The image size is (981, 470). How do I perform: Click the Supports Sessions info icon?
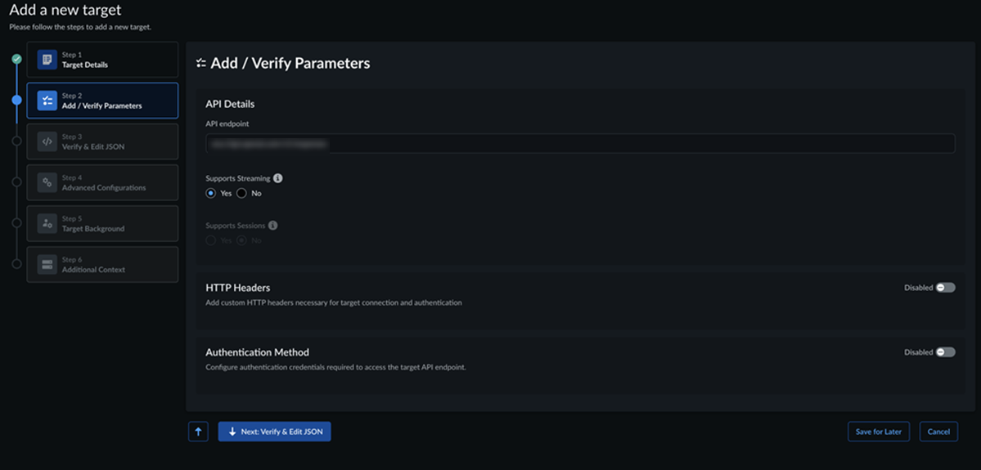point(273,226)
